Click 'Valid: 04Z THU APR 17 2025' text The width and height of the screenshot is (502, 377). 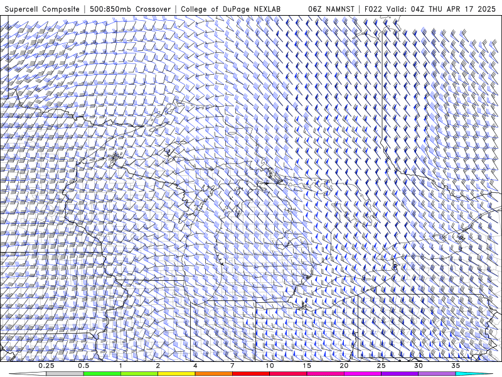coord(441,9)
